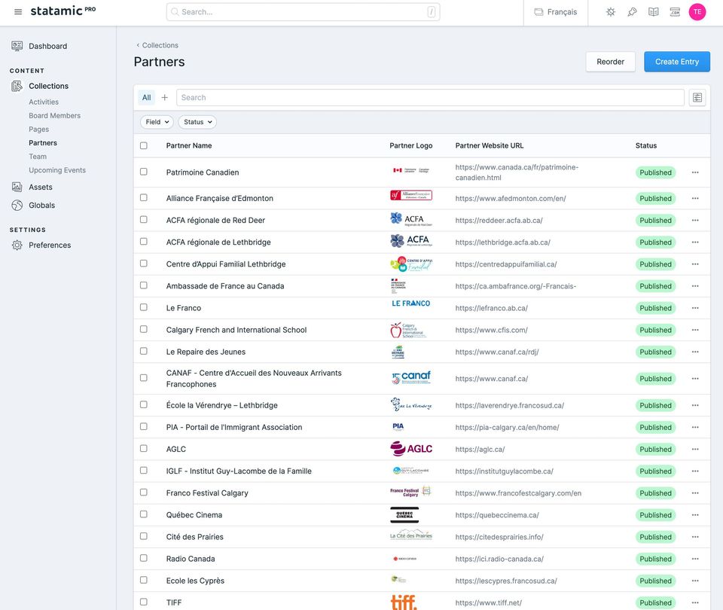The height and width of the screenshot is (610, 723).
Task: Select the Patrimoine Canadien checkbox
Action: (144, 172)
